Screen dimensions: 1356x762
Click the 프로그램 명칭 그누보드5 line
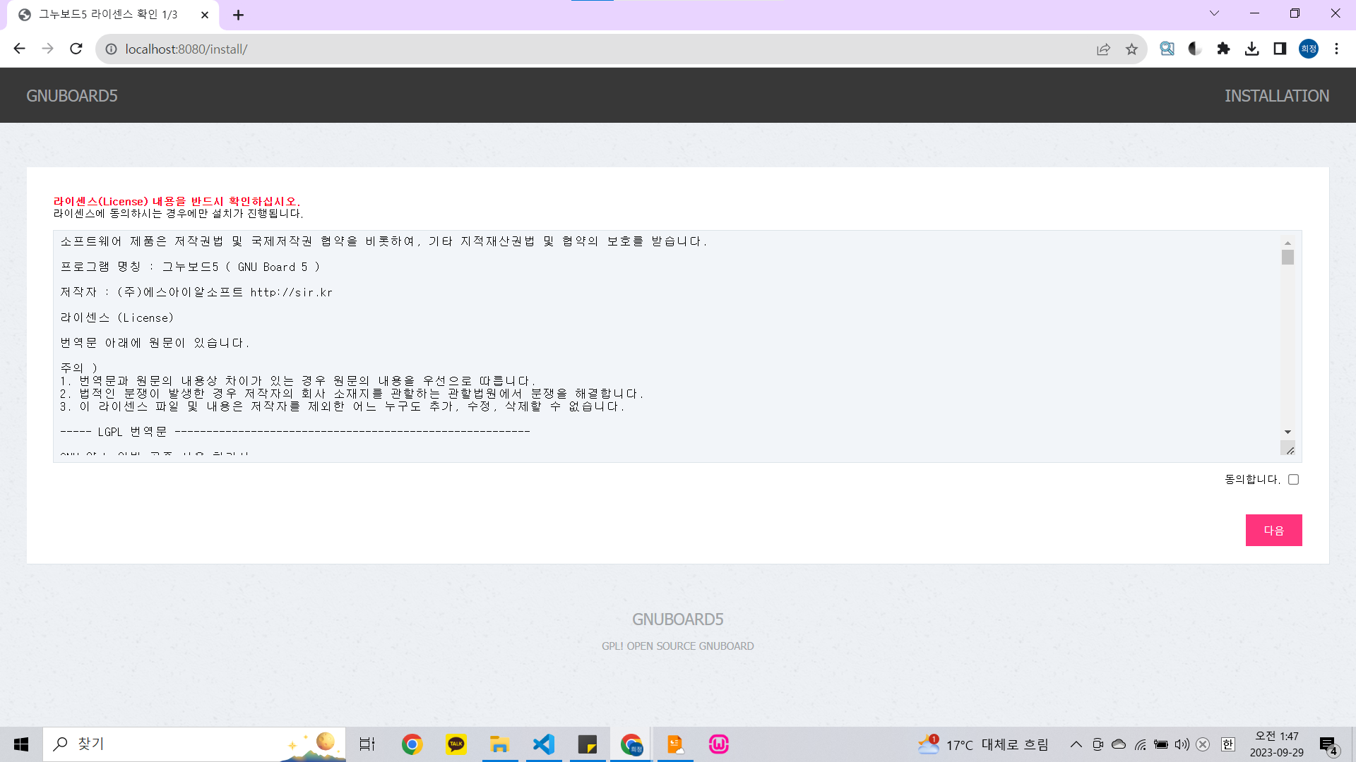click(191, 267)
